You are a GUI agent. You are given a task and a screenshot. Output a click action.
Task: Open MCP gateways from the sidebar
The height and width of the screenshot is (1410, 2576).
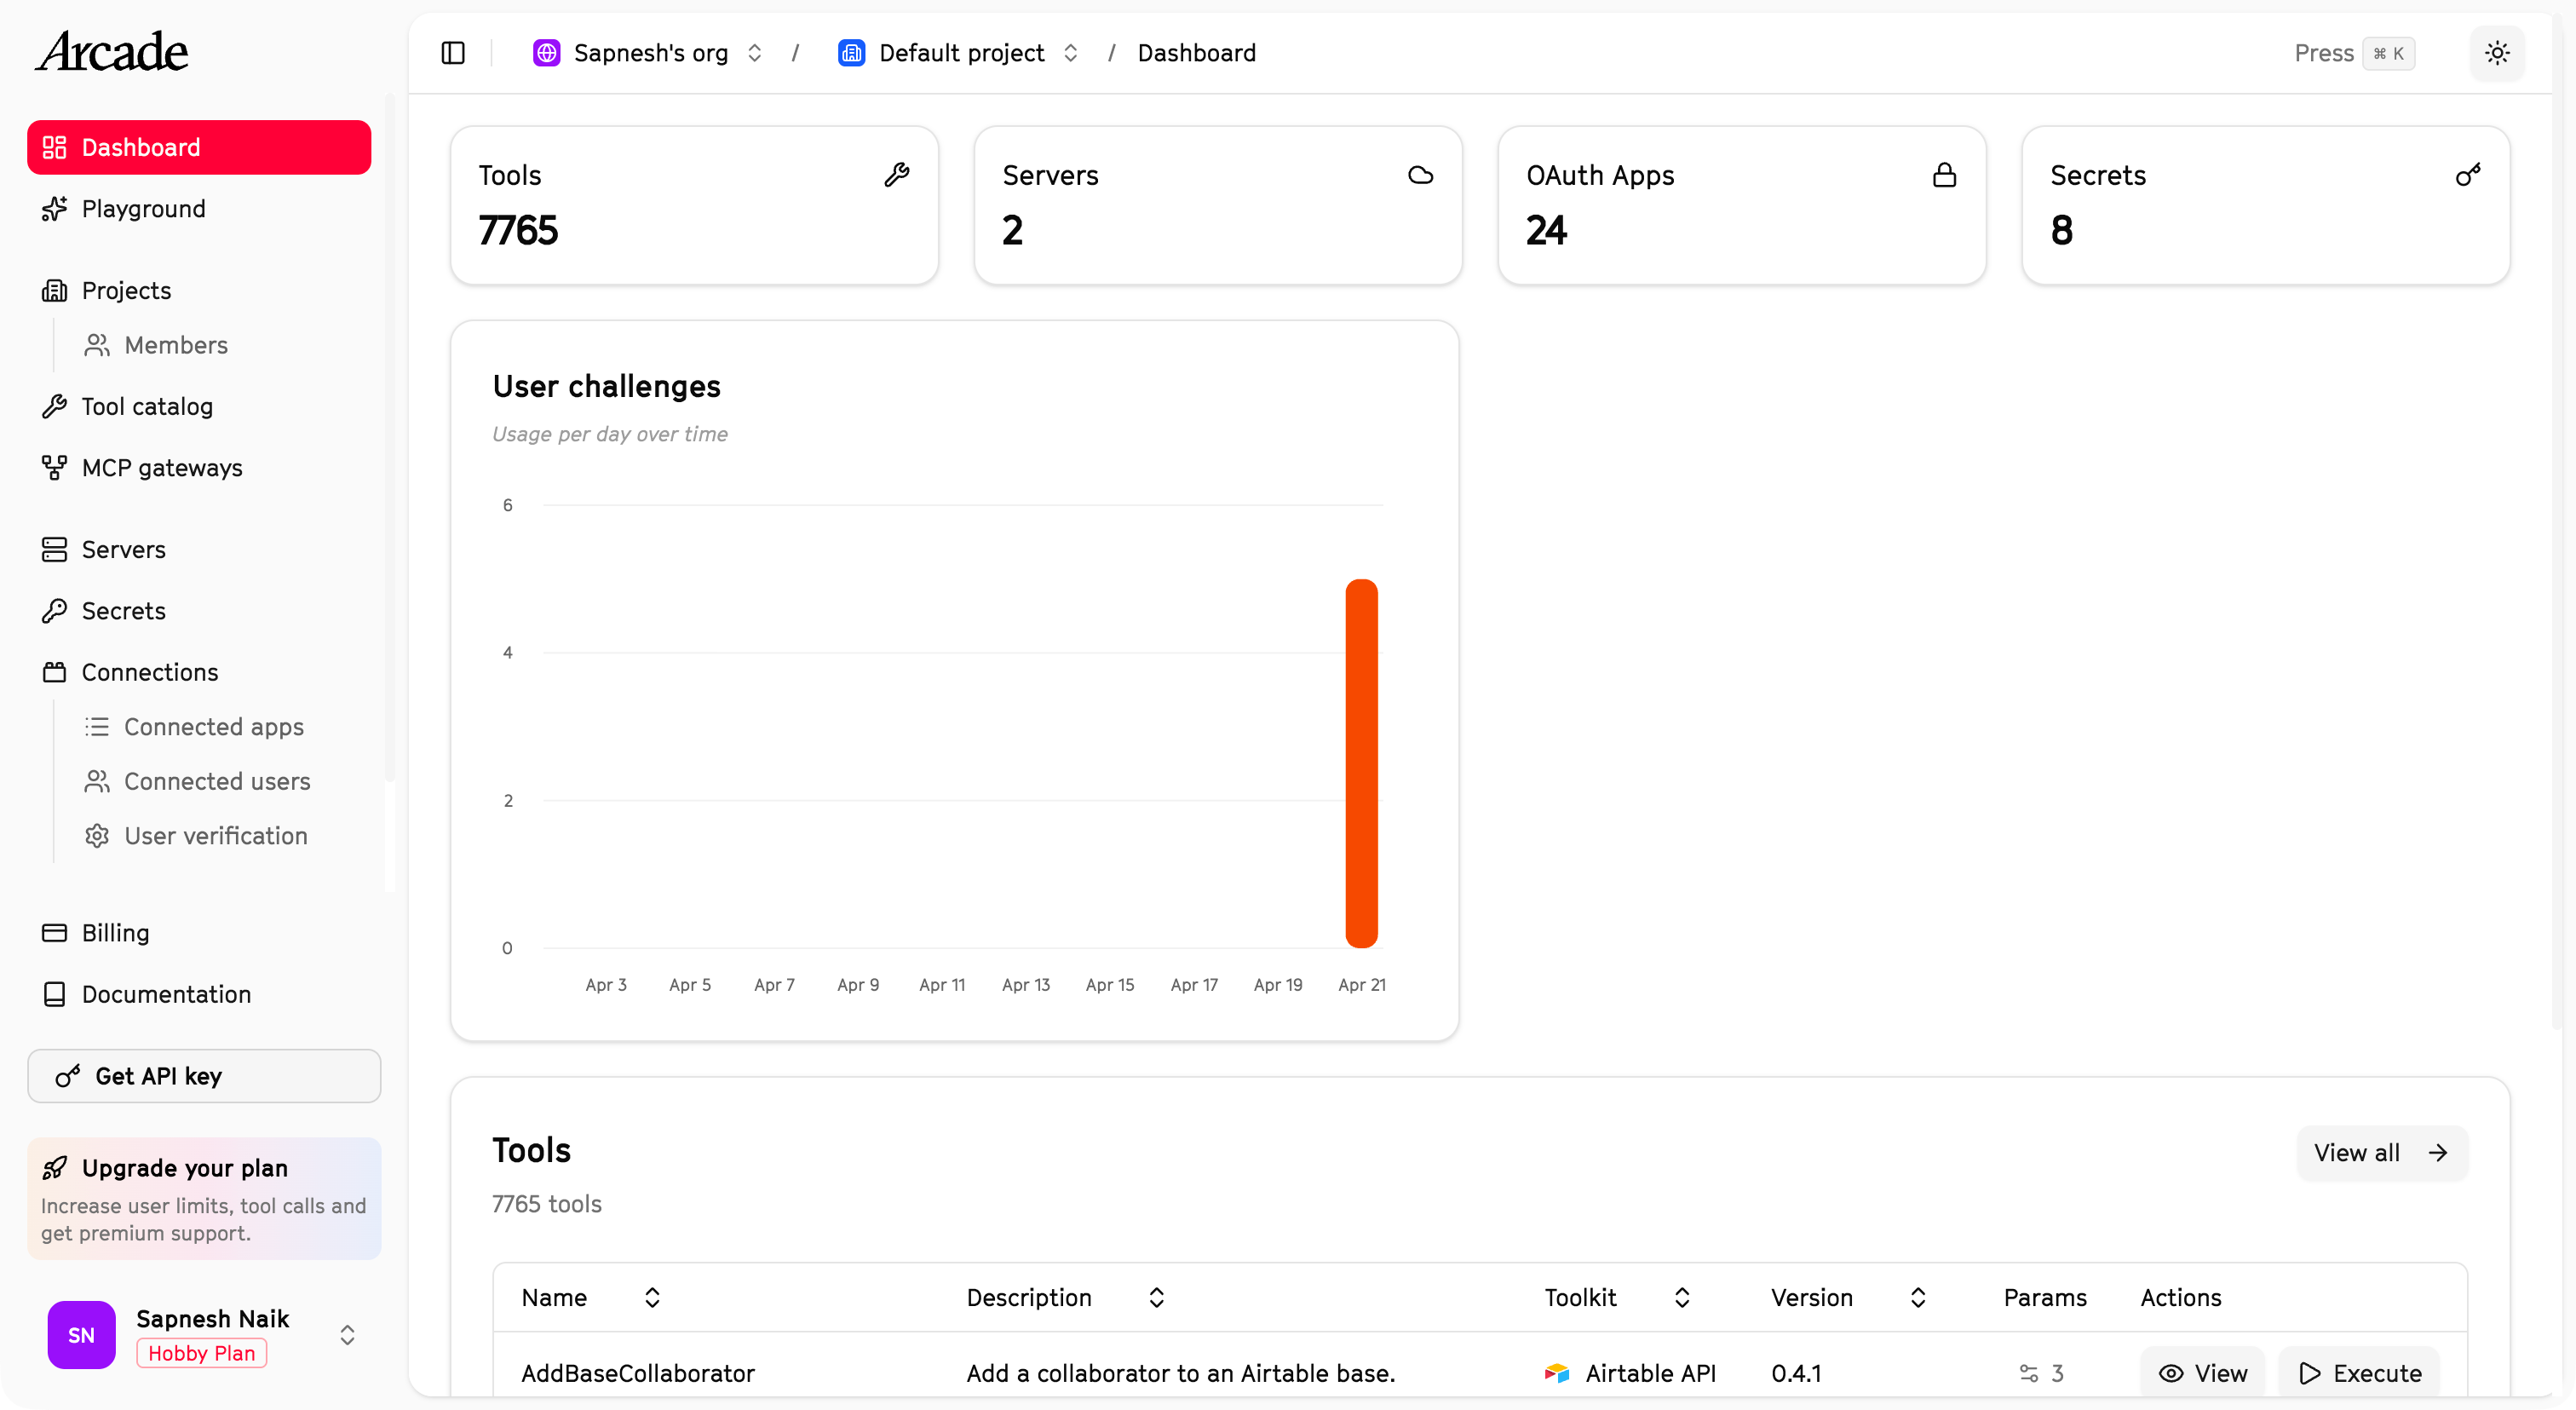[x=161, y=468]
